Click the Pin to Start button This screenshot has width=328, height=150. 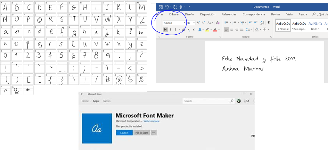(x=142, y=133)
